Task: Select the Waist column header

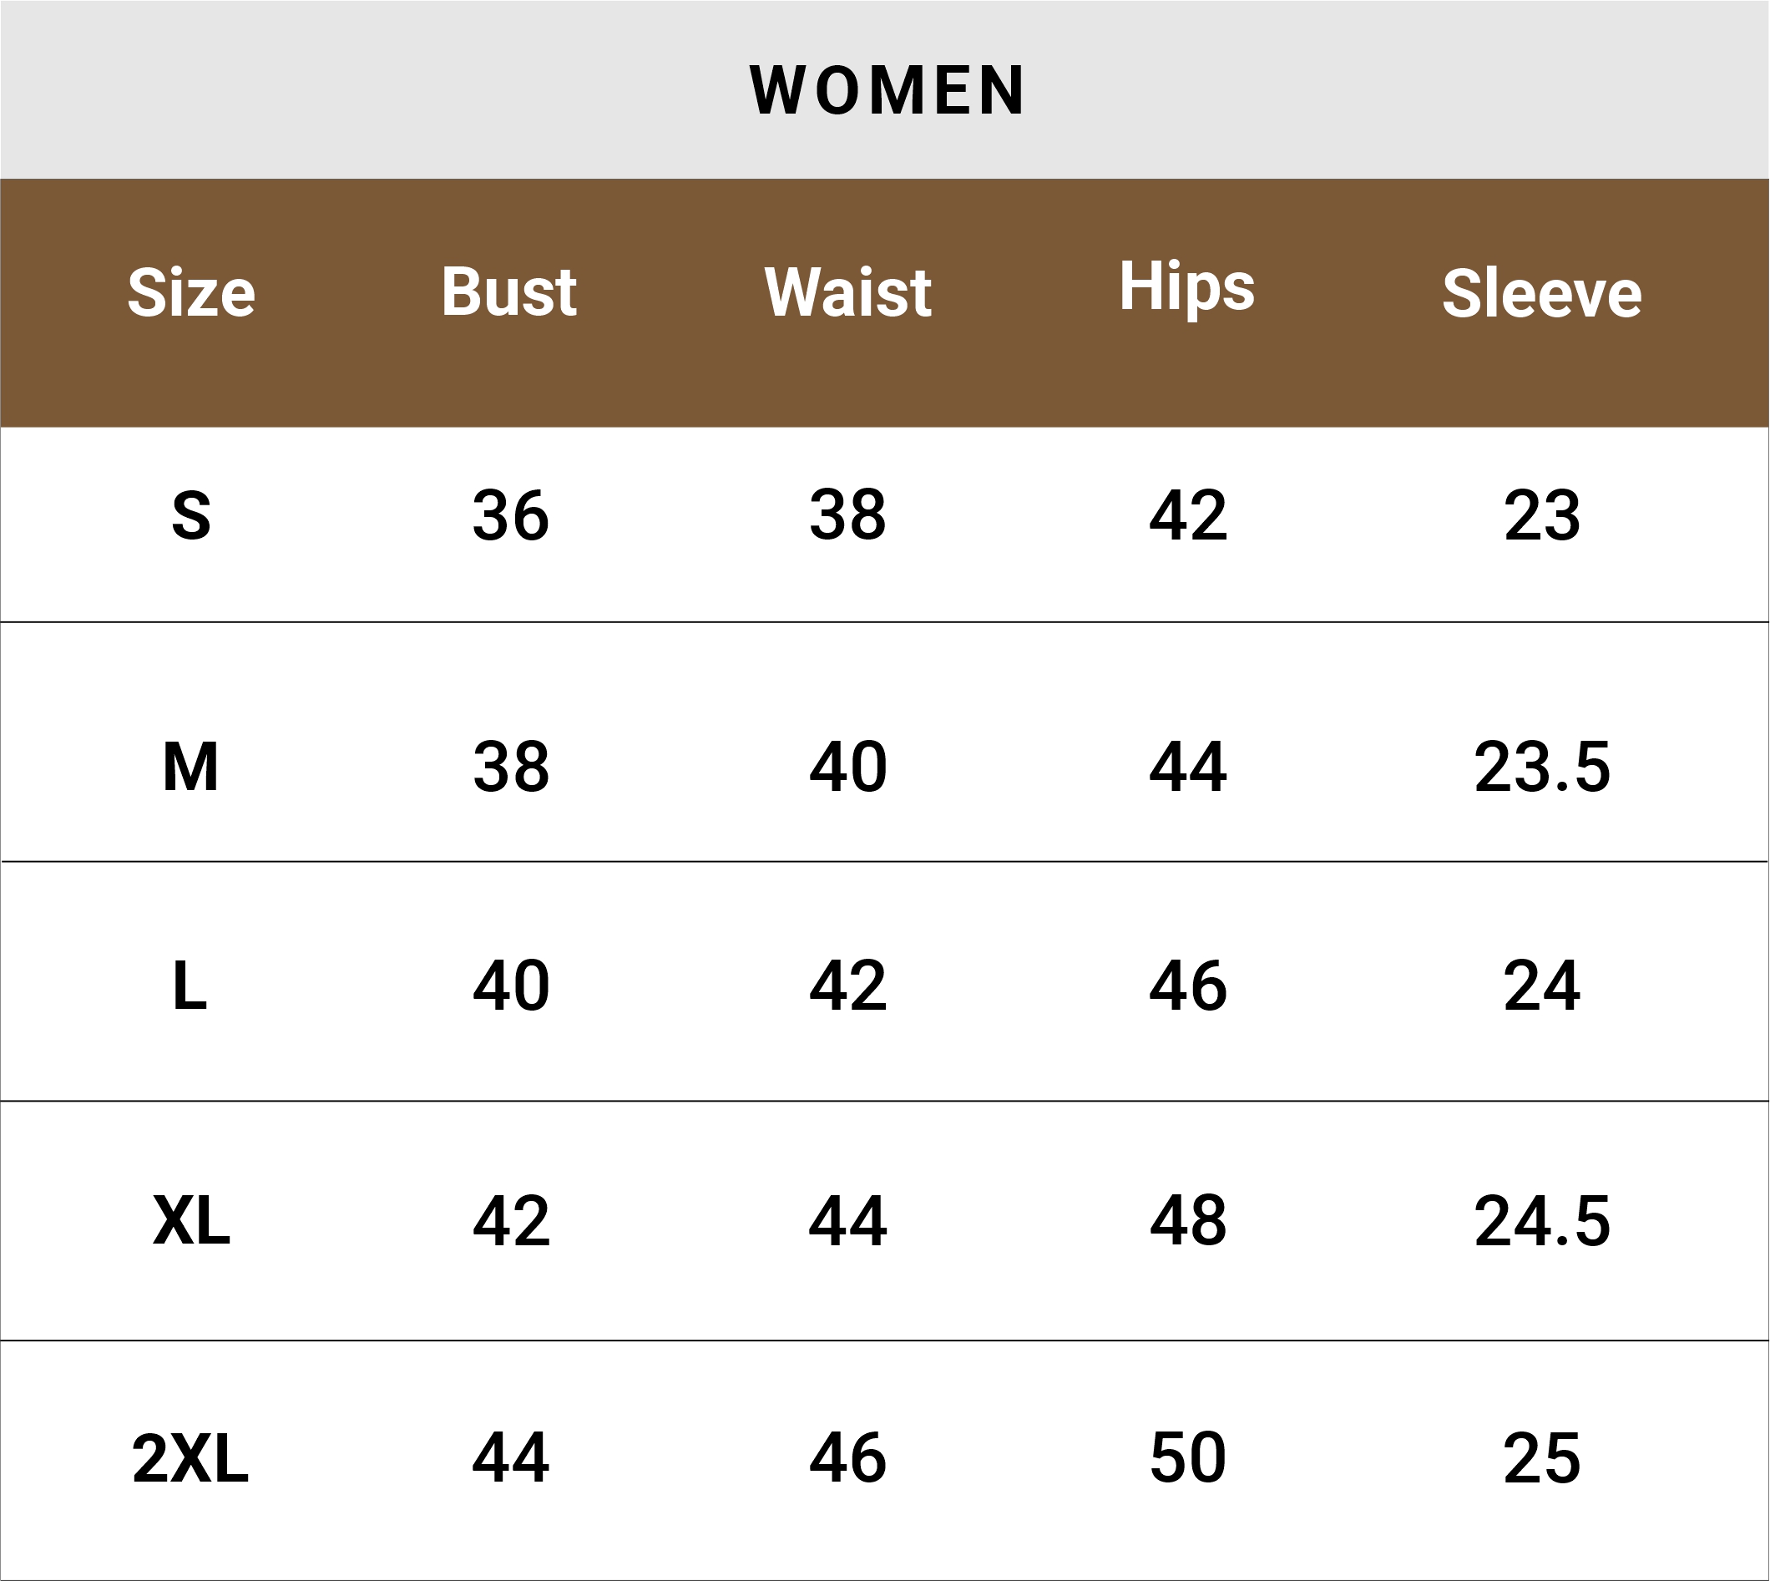Action: (847, 291)
